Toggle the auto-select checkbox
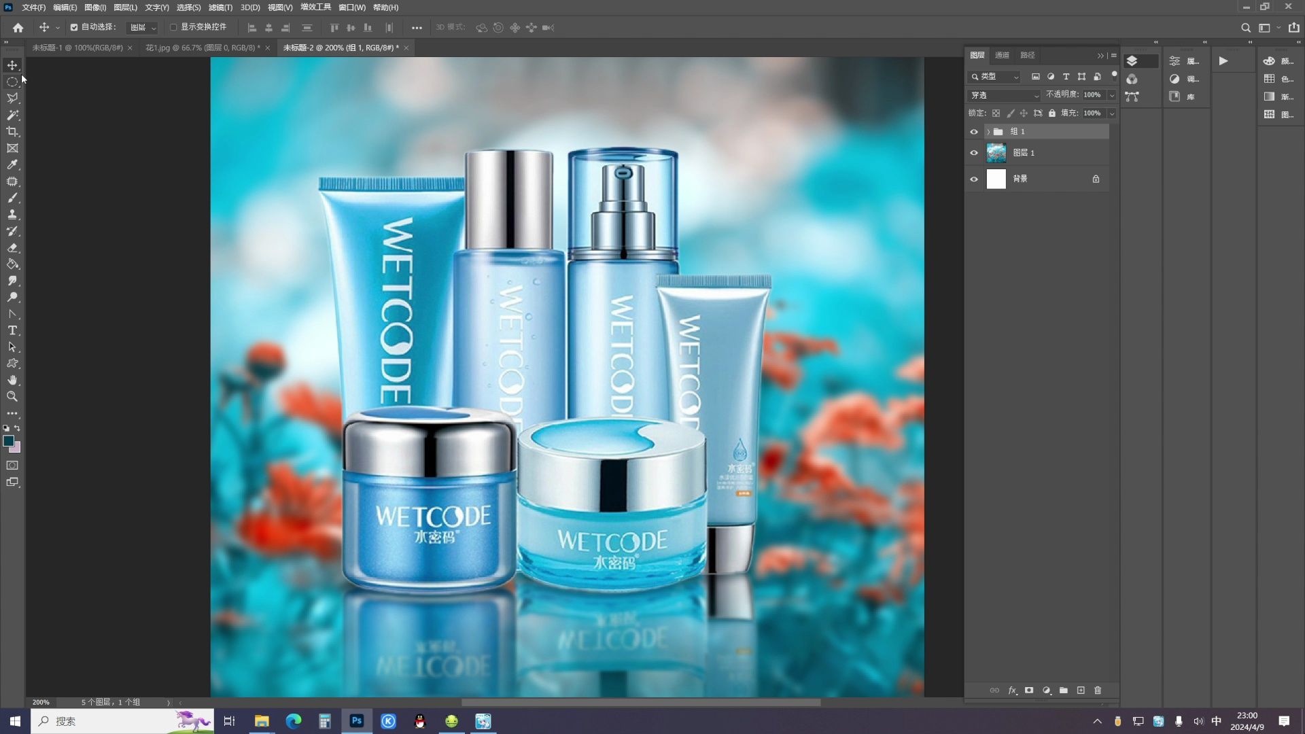1305x734 pixels. click(74, 28)
